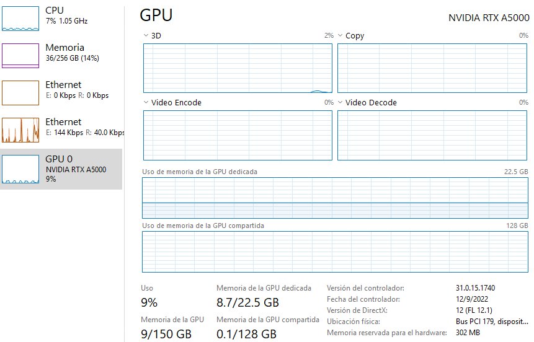534x342 pixels.
Task: Select the CPU mini graph thumbnail
Action: [x=20, y=19]
